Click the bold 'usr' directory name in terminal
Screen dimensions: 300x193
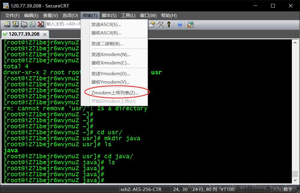point(156,73)
